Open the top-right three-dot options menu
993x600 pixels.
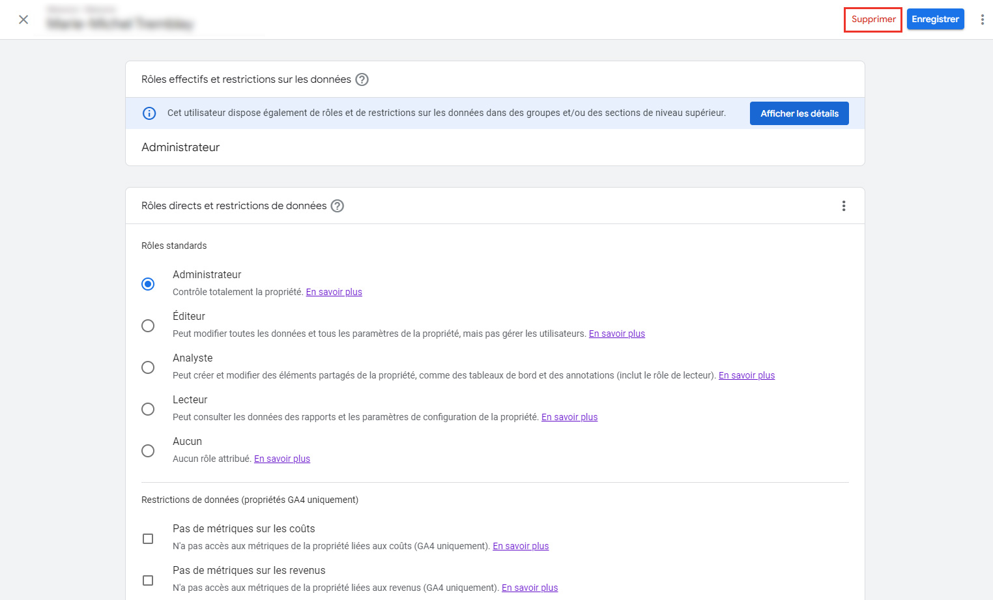click(982, 20)
